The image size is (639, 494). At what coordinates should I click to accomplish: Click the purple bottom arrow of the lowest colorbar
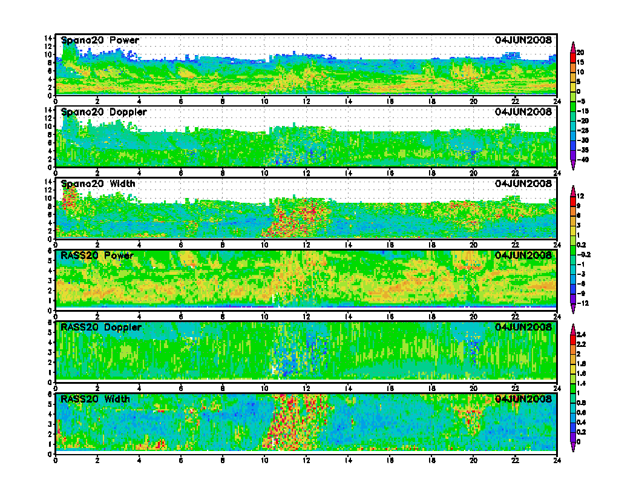pos(572,449)
